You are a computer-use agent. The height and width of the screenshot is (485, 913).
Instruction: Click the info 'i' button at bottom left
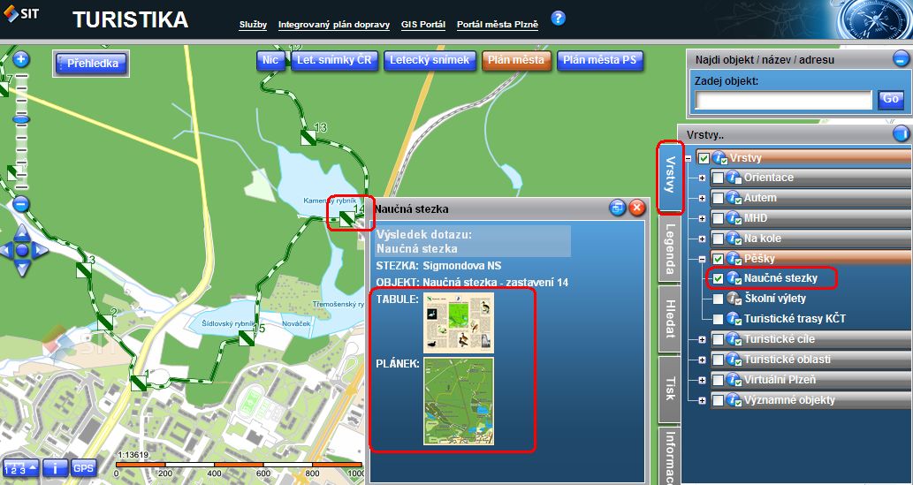pyautogui.click(x=55, y=468)
